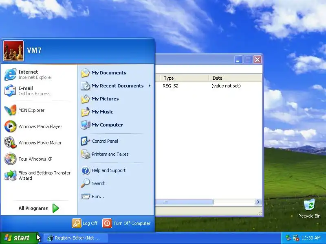
Task: Open My Computer
Action: click(x=116, y=125)
